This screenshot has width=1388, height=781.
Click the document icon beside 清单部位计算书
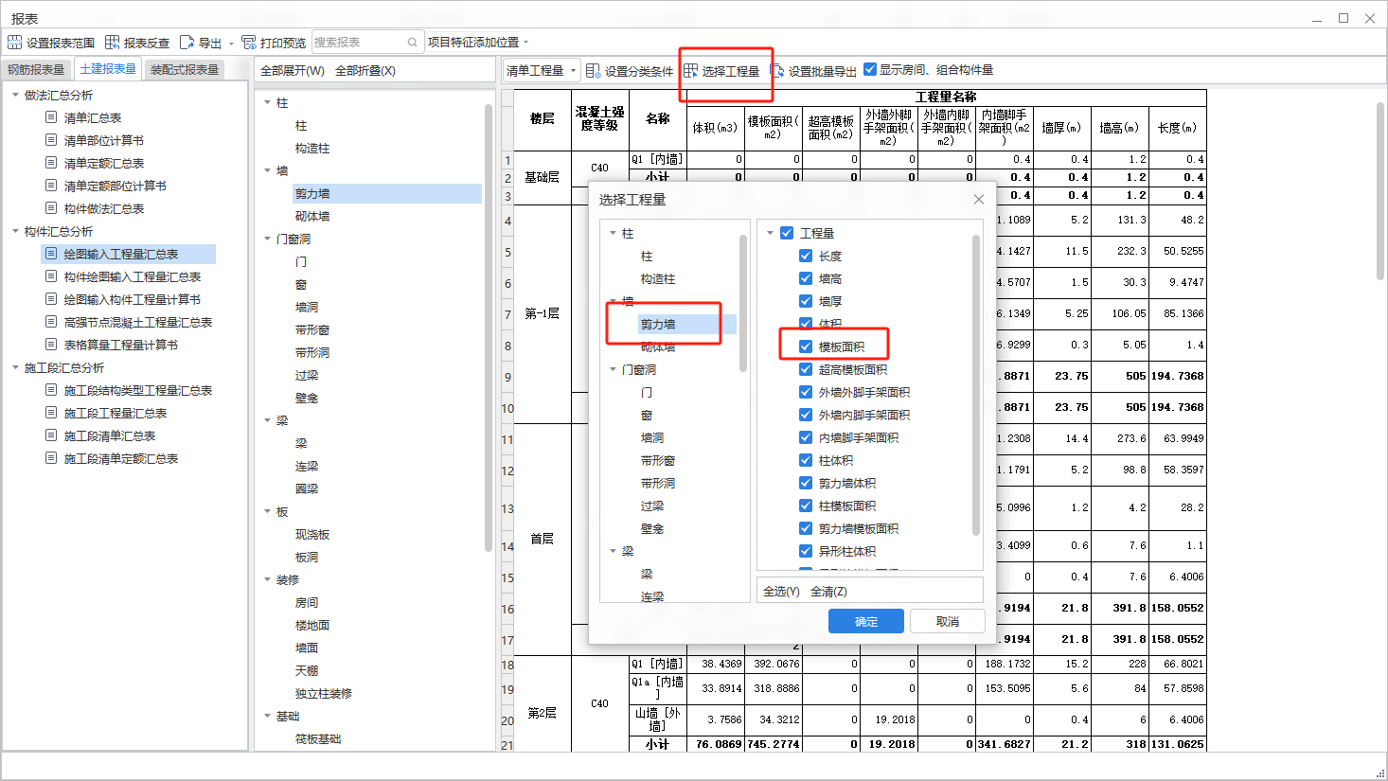coord(51,140)
